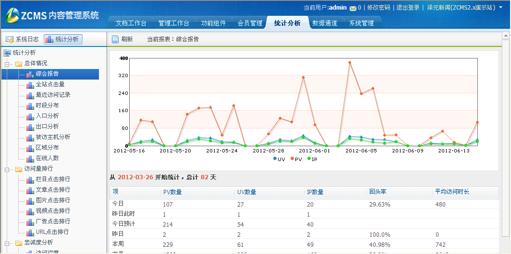
Task: Click the 系统日志 envelope icon
Action: point(10,39)
